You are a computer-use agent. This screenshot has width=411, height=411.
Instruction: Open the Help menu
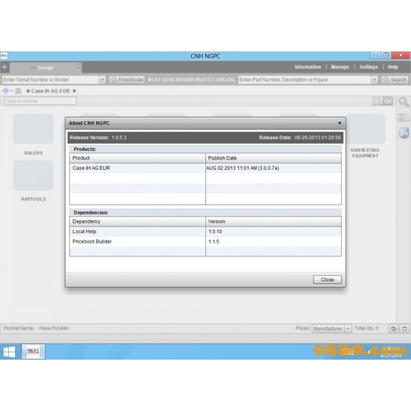coord(393,67)
